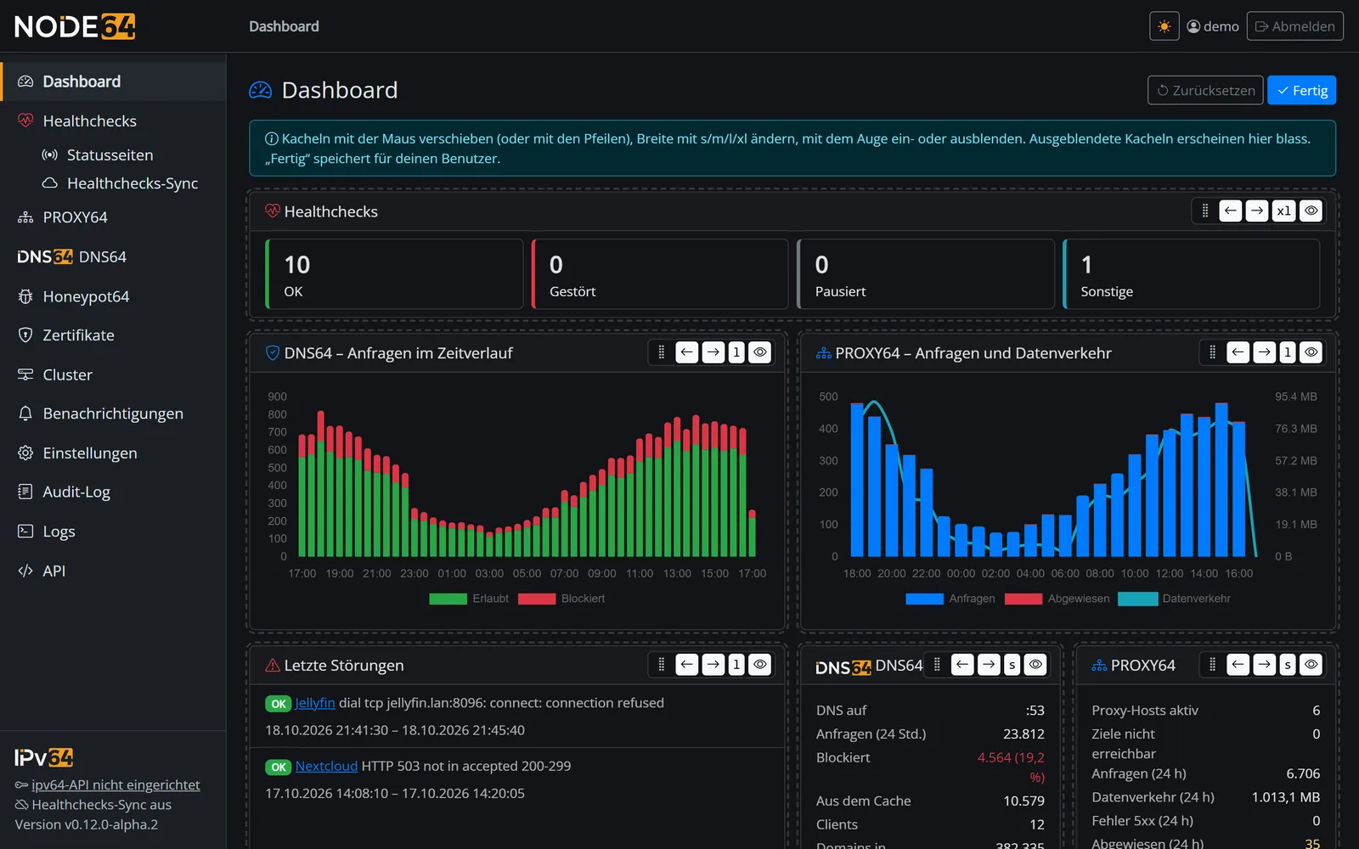Move PROXY64 Anfragen und Datenverkehr tile right
The image size is (1359, 849).
[x=1265, y=352]
